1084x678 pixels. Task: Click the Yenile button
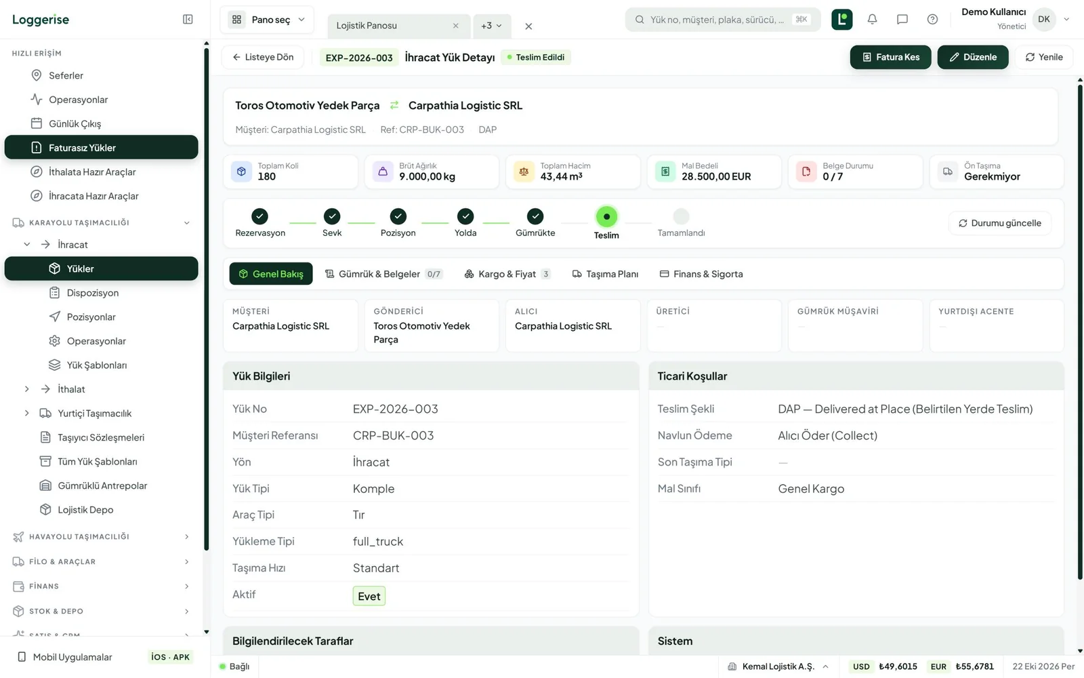click(1044, 57)
